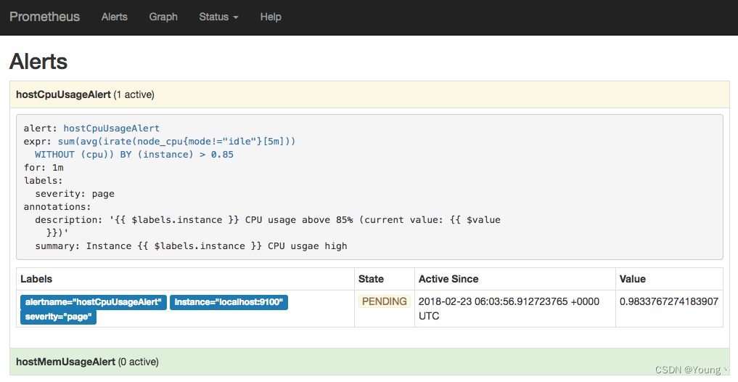
Task: Click the Labels column header
Action: pyautogui.click(x=36, y=279)
